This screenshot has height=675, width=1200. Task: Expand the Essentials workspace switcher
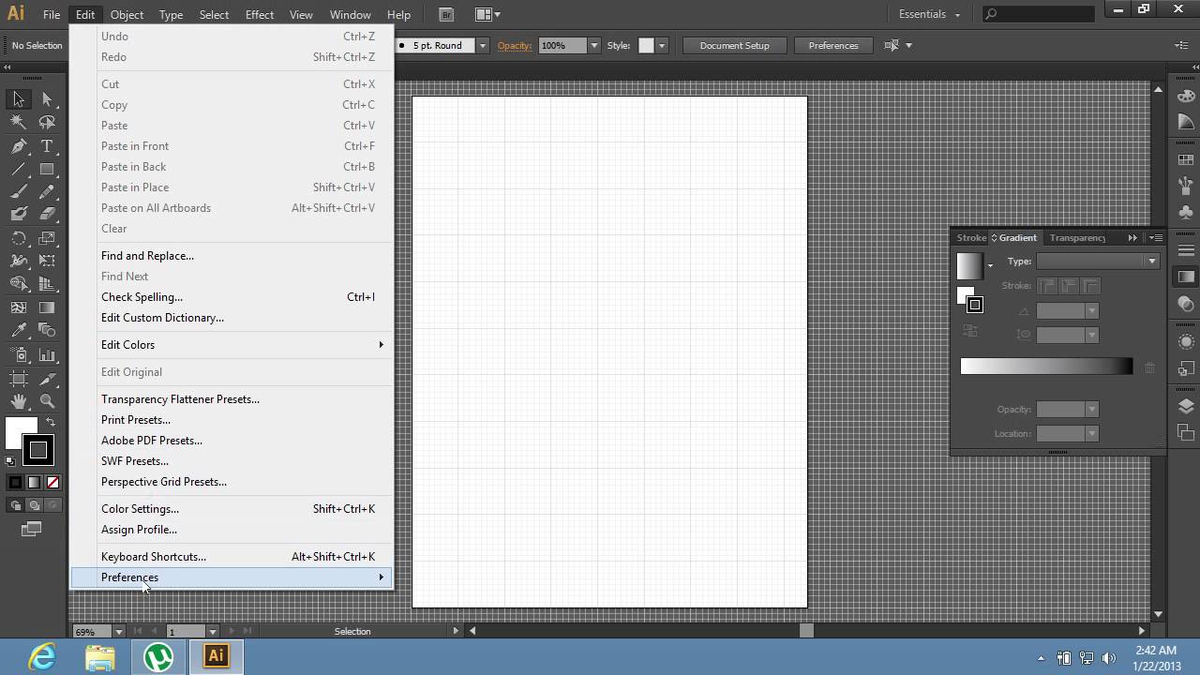929,14
